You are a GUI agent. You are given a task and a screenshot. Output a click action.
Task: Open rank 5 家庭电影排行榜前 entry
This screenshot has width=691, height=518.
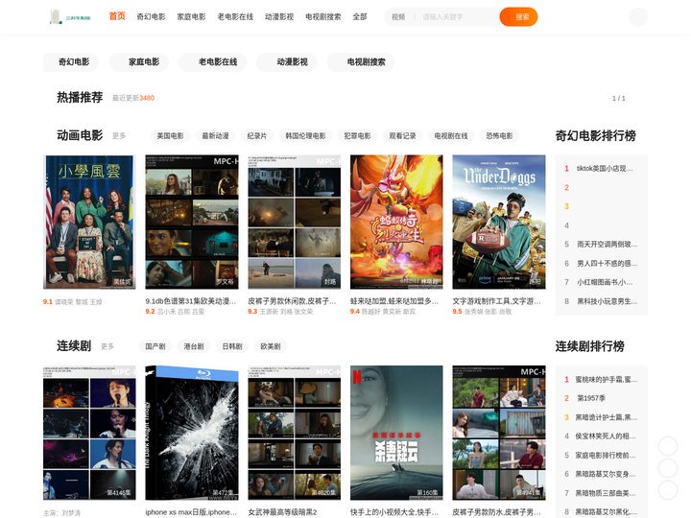[x=601, y=455]
